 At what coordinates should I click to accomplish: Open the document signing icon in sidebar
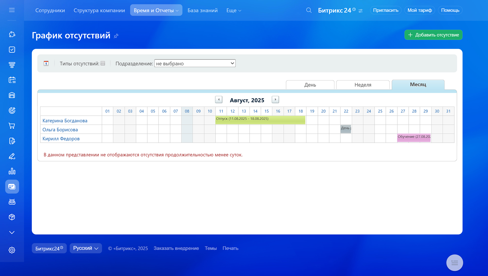click(12, 141)
